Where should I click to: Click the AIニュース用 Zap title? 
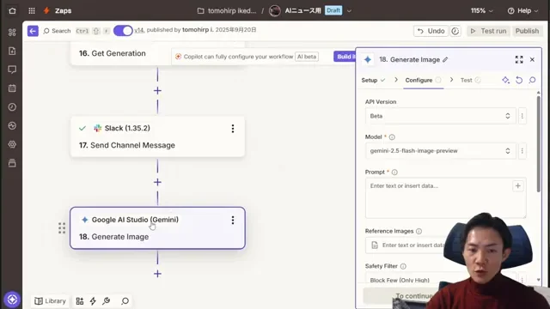point(302,11)
